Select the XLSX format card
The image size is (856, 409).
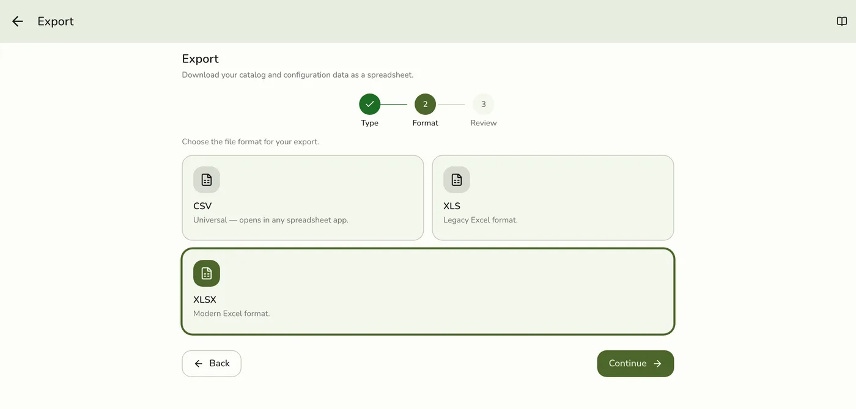(428, 292)
